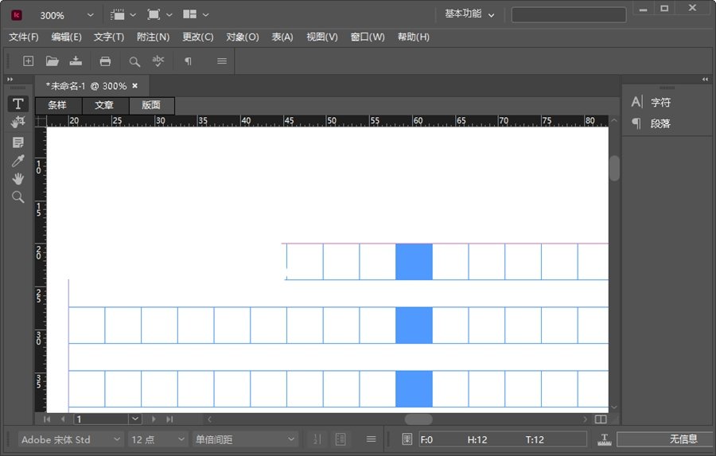Click the InCopy app logo icon

click(x=17, y=15)
